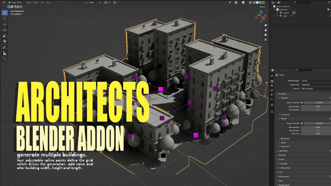The width and height of the screenshot is (331, 186).
Task: Switch to wireframe shading mode
Action: pyautogui.click(x=254, y=3)
